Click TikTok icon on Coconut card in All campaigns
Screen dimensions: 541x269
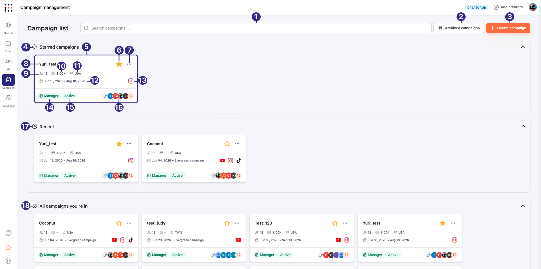131,240
